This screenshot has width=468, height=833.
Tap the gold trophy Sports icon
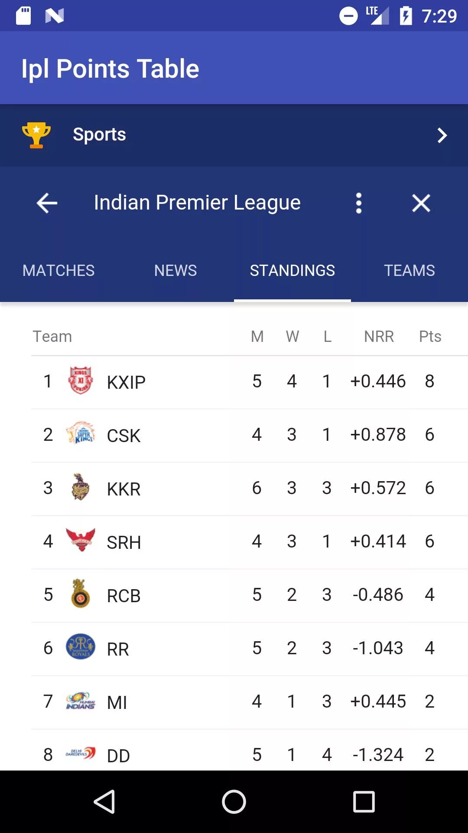tap(36, 135)
